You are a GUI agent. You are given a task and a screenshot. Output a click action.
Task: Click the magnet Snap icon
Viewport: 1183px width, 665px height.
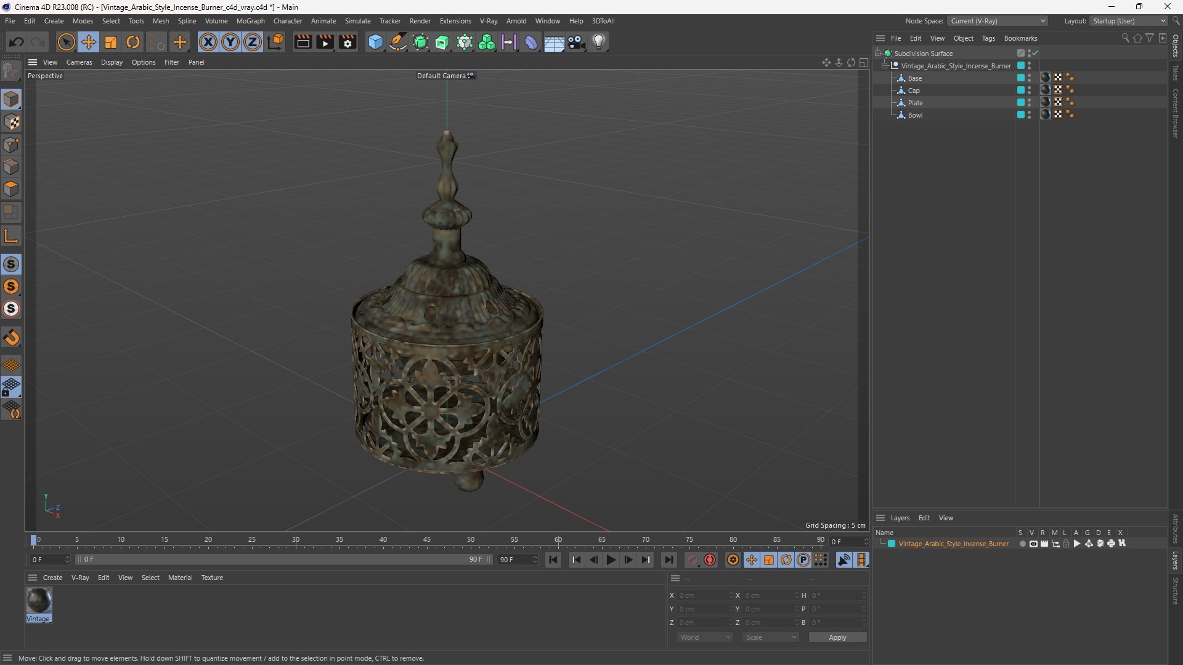coord(12,337)
